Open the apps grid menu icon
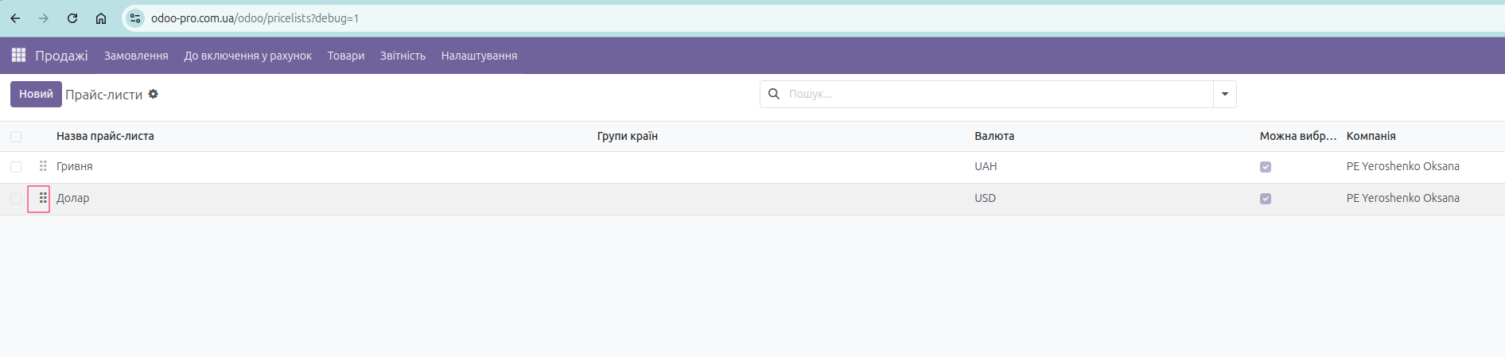1505x357 pixels. 18,55
